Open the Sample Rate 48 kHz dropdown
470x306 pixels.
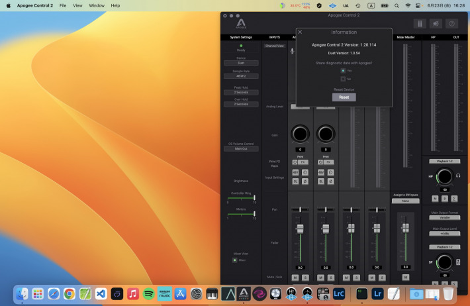pyautogui.click(x=240, y=76)
